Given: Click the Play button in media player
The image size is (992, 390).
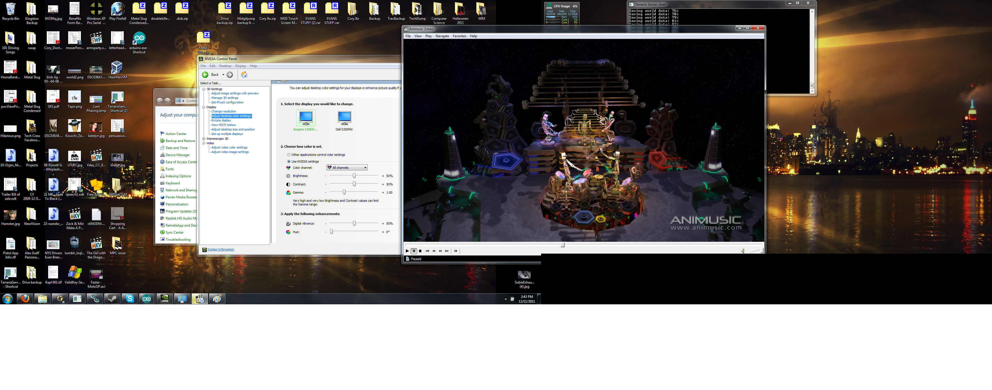Looking at the screenshot, I should [407, 251].
